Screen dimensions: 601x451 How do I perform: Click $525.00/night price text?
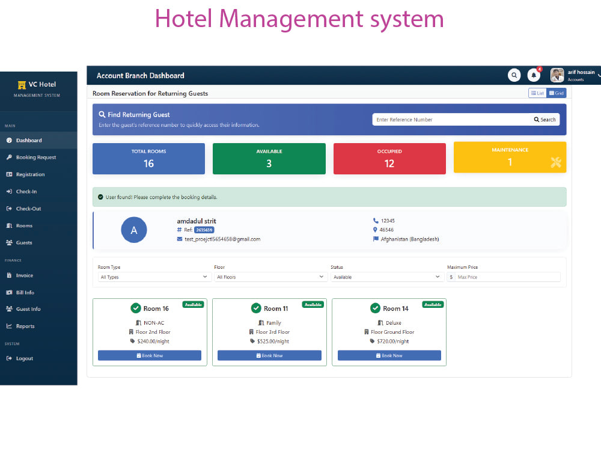273,342
